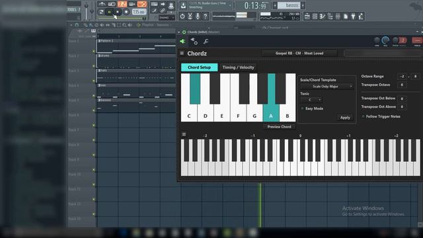The height and width of the screenshot is (238, 423).
Task: Open the Chordz plugin options arrow in title bar
Action: pyautogui.click(x=179, y=32)
